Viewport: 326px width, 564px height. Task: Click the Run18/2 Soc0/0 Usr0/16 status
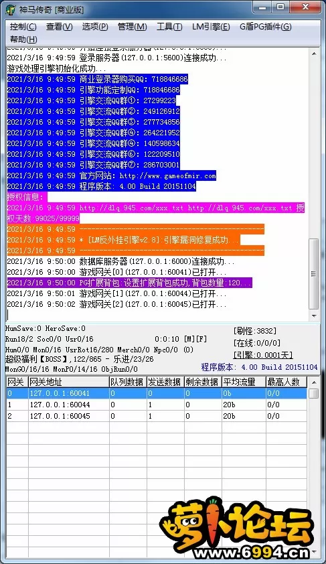click(x=49, y=339)
